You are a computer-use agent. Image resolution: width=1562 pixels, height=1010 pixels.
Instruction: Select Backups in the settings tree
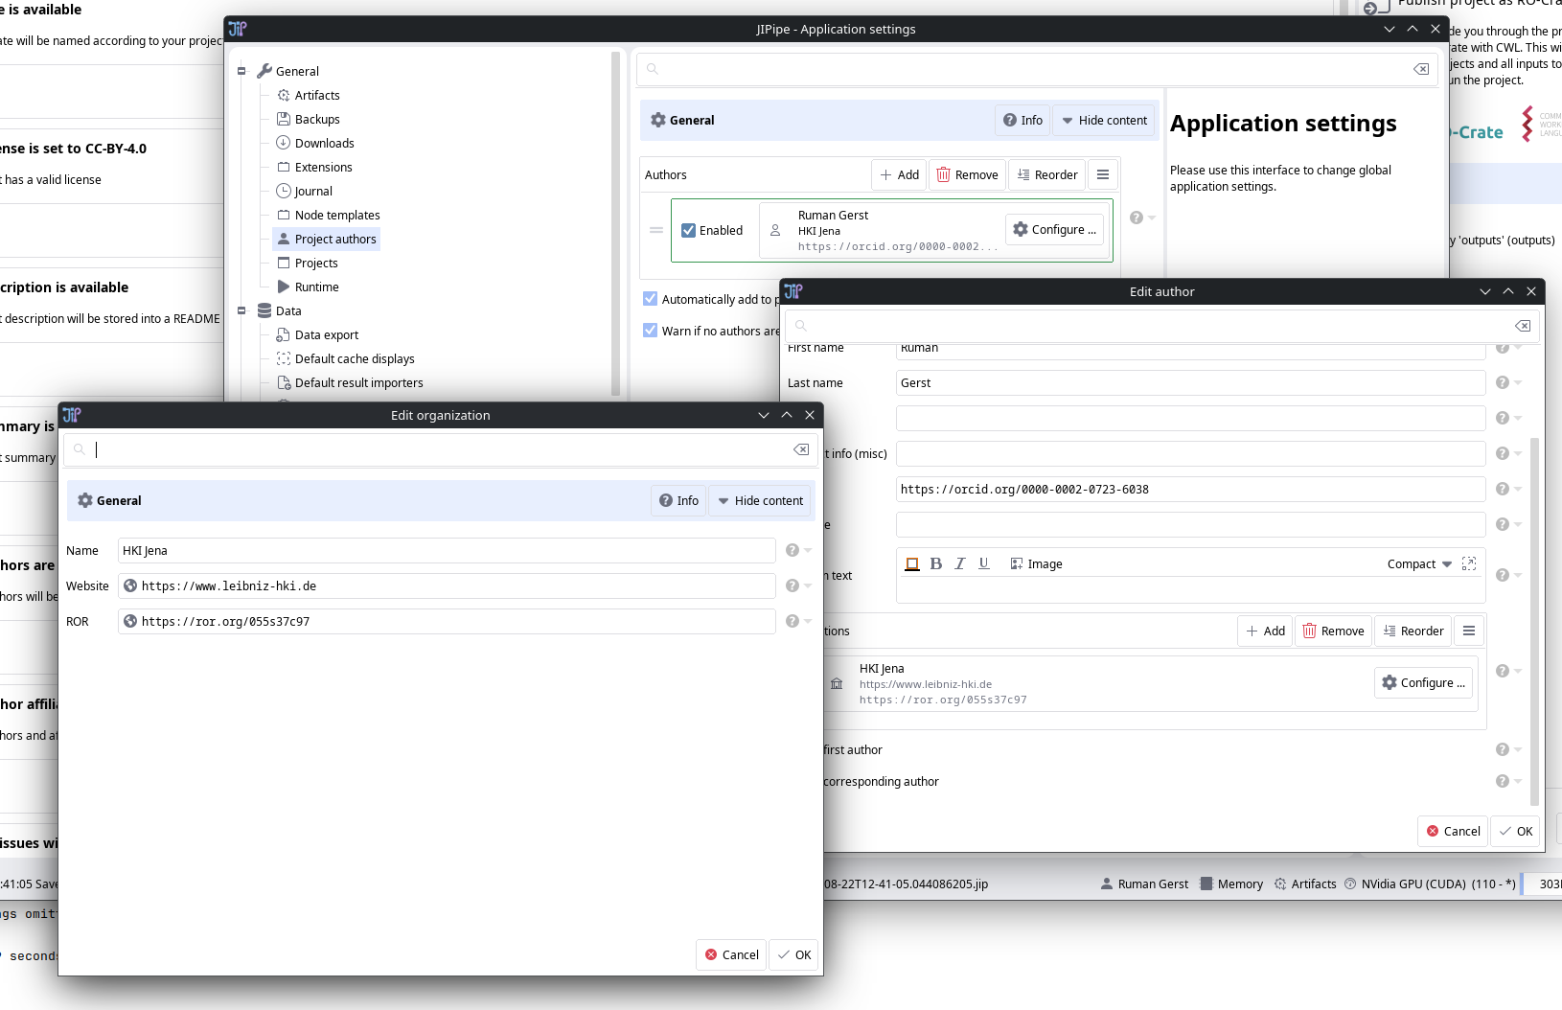316,119
